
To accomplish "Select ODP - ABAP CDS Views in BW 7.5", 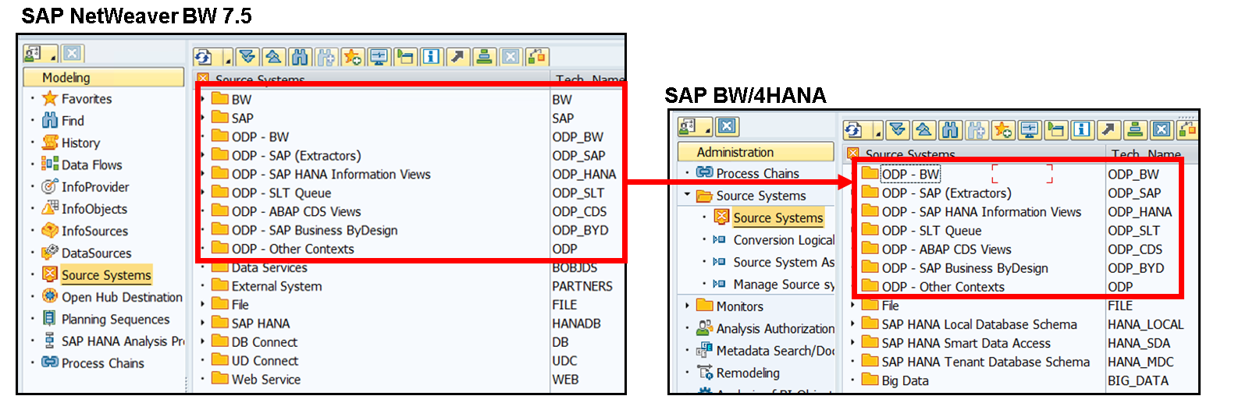I will pos(286,211).
